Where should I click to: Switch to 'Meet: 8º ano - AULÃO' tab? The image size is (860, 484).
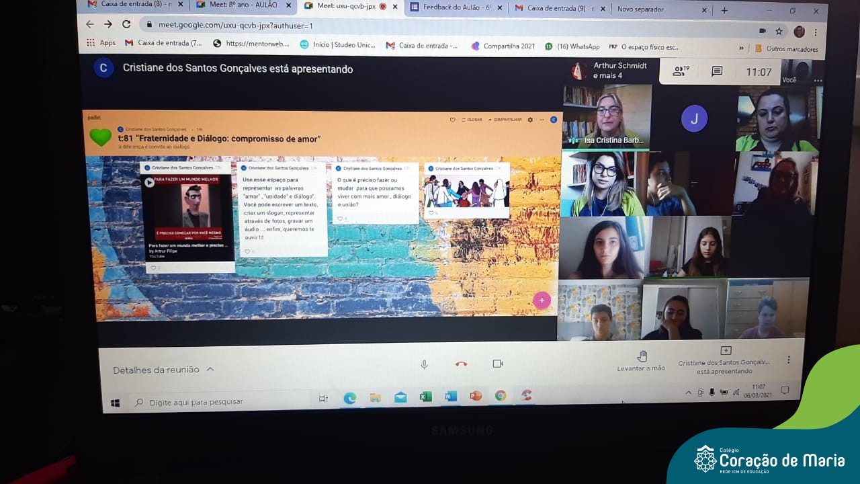241,5
